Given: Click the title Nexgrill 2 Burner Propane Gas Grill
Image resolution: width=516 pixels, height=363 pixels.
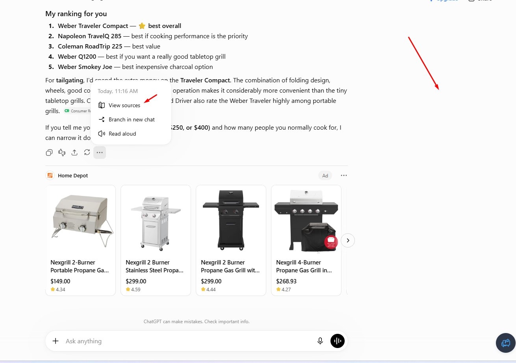Looking at the screenshot, I should tap(230, 266).
